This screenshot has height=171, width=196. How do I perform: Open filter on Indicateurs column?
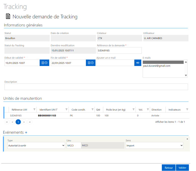click(187, 109)
